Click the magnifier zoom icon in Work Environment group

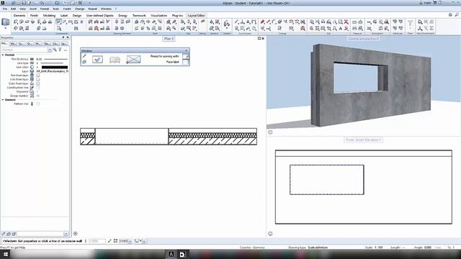click(420, 22)
